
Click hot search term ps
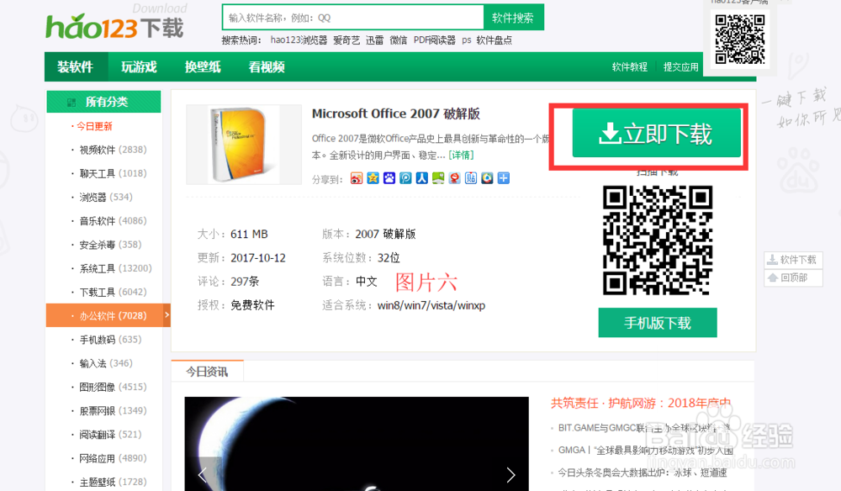467,40
